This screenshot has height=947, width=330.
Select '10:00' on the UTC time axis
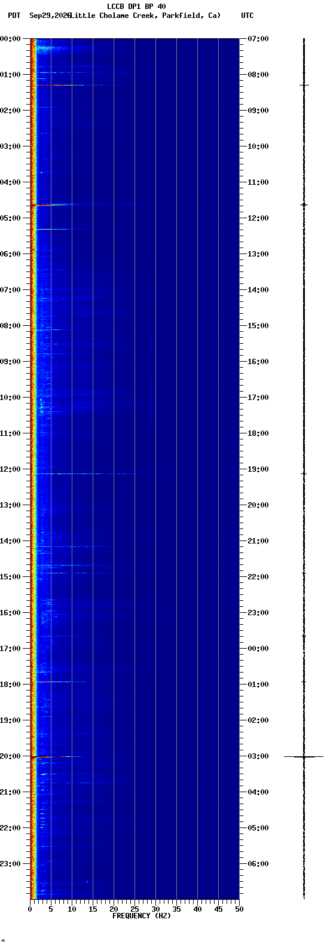tap(258, 146)
